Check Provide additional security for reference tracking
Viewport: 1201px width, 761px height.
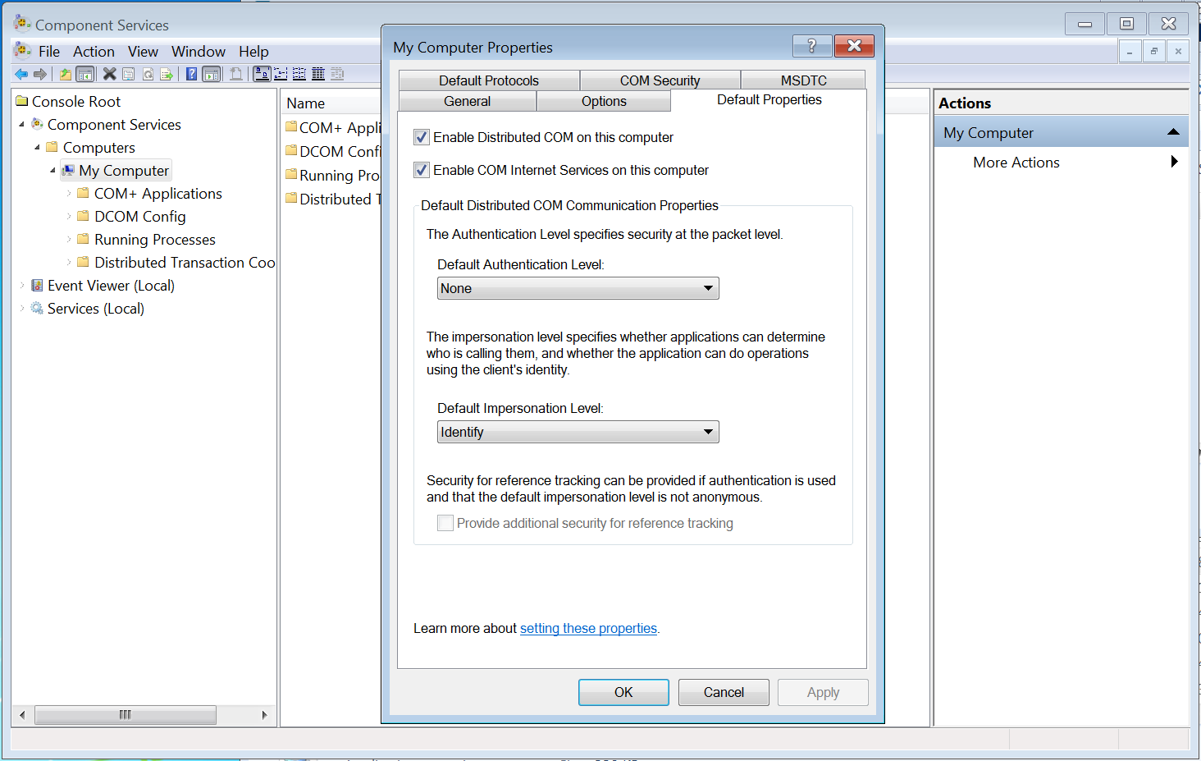click(445, 523)
